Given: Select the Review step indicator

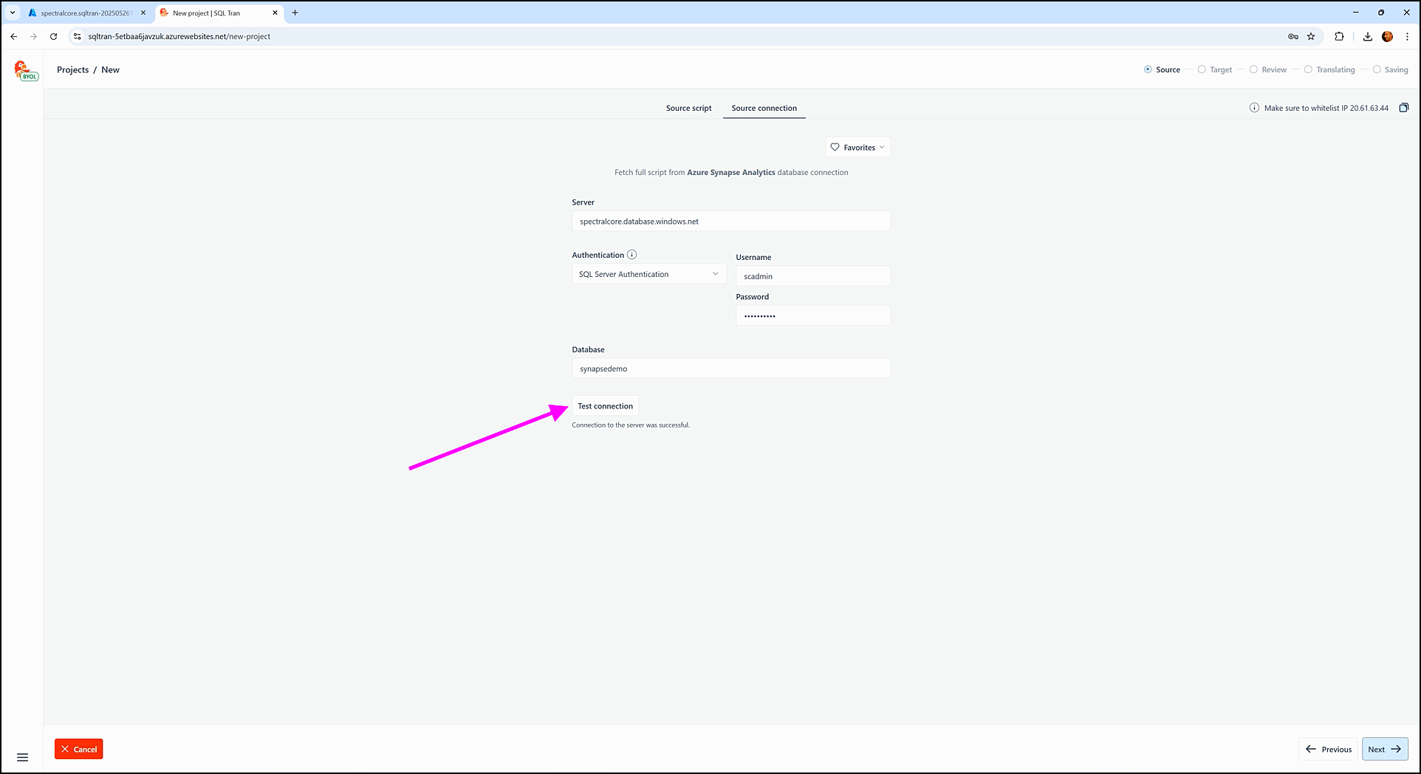Looking at the screenshot, I should pos(1267,69).
